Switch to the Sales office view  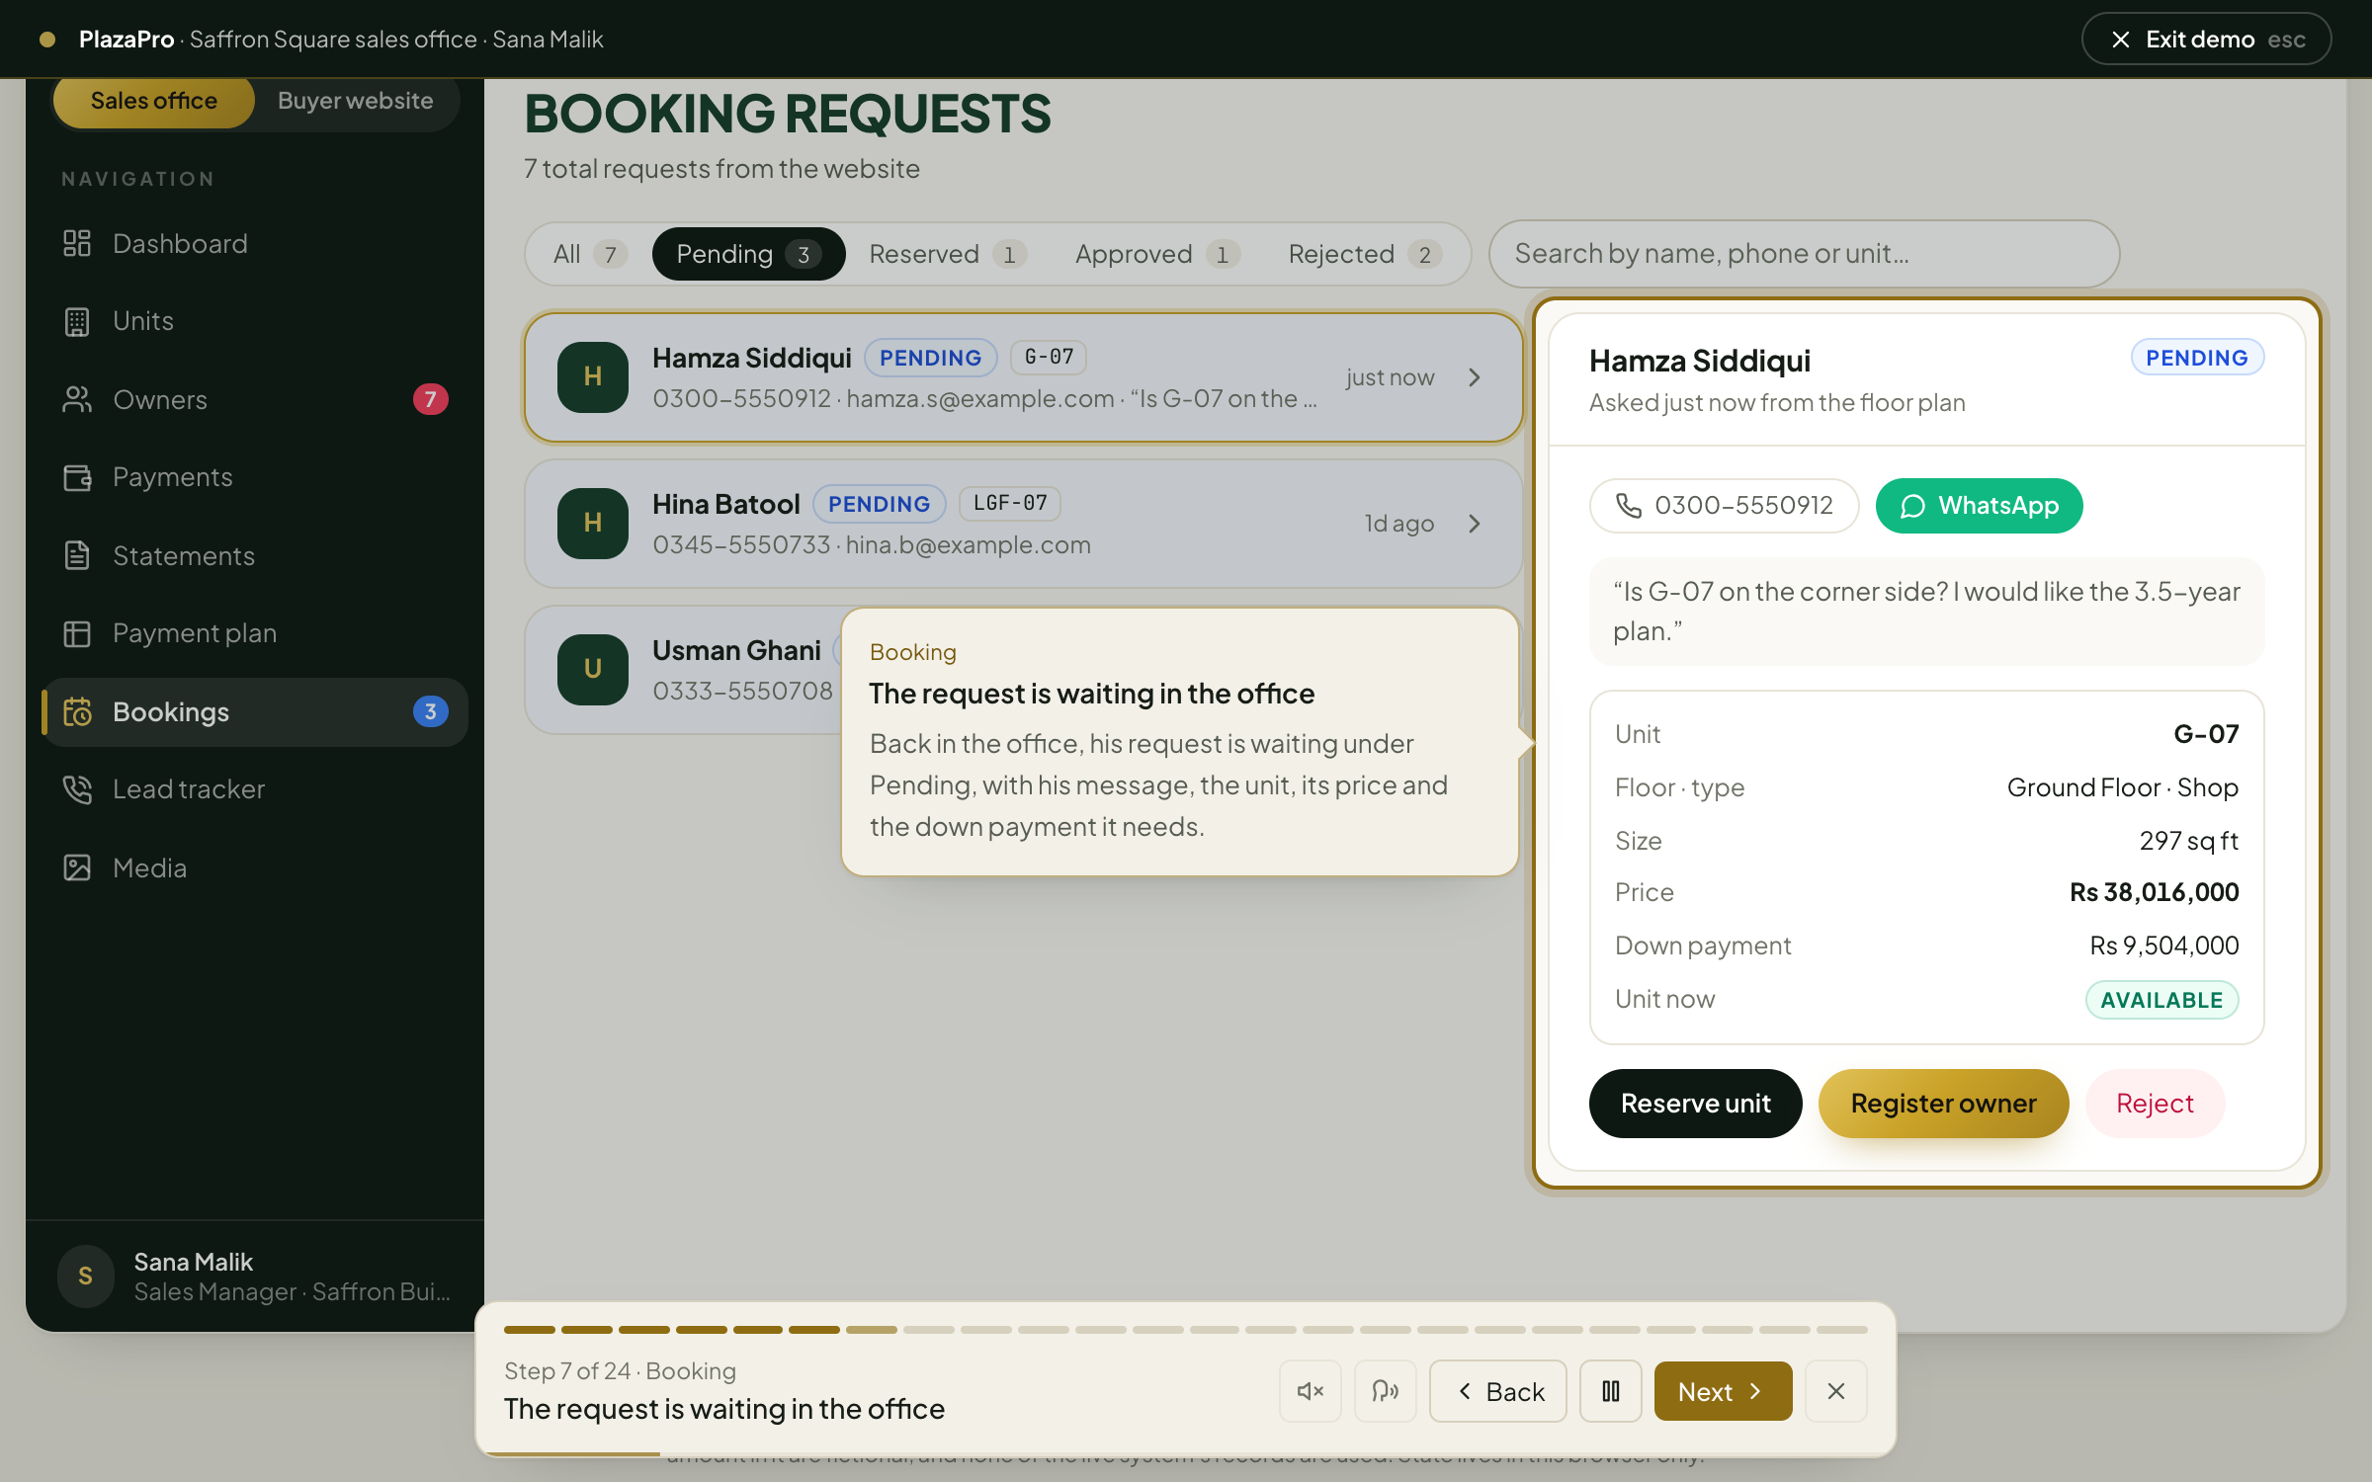pyautogui.click(x=154, y=101)
